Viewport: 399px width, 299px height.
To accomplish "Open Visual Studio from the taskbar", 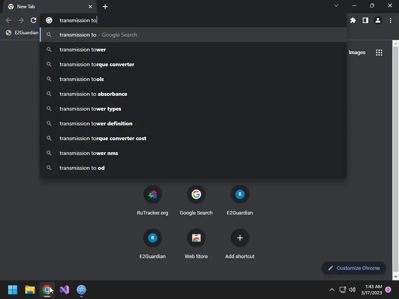I will tap(64, 290).
